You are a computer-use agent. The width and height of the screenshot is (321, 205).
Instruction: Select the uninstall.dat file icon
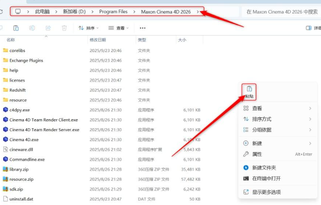[x=5, y=199]
